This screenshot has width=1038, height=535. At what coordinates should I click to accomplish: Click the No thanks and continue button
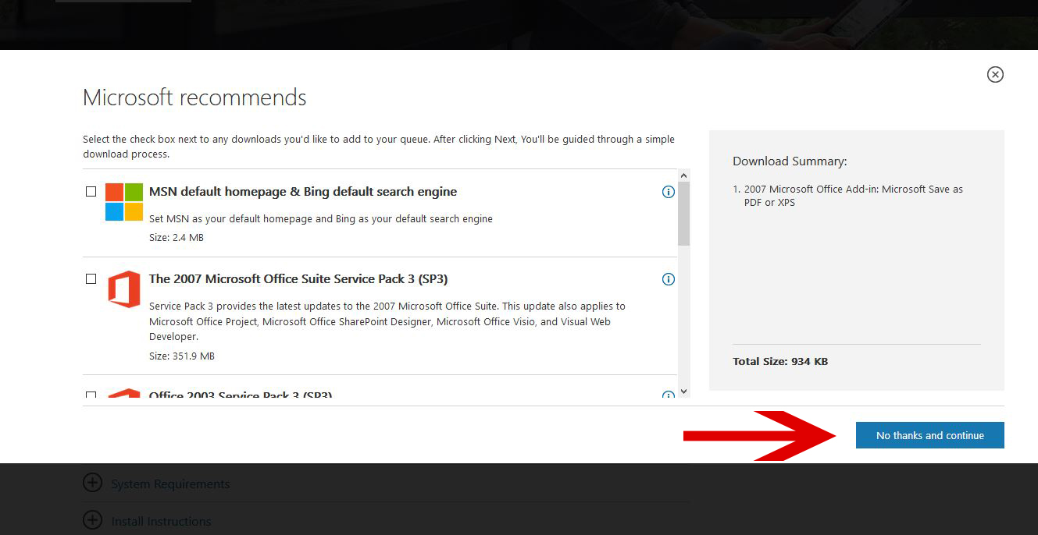click(x=929, y=434)
